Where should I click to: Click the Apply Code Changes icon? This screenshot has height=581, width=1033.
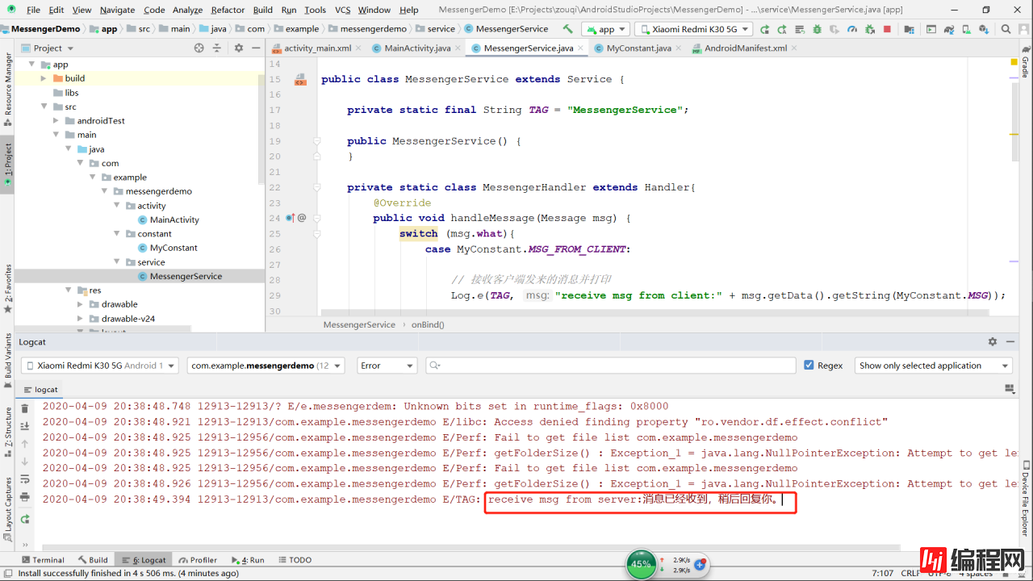coord(800,29)
